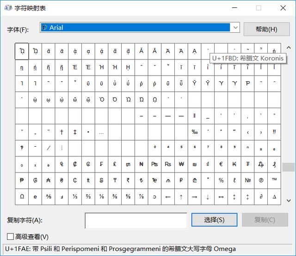Select the Indian Rupee ₹ sign
The height and width of the screenshot is (256, 296).
[x=128, y=180]
